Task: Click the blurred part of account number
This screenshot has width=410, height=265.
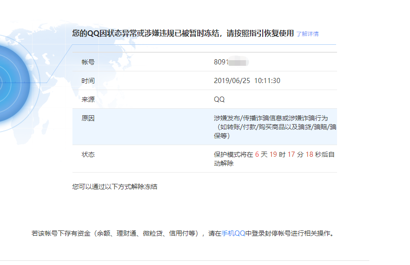Action: 239,62
